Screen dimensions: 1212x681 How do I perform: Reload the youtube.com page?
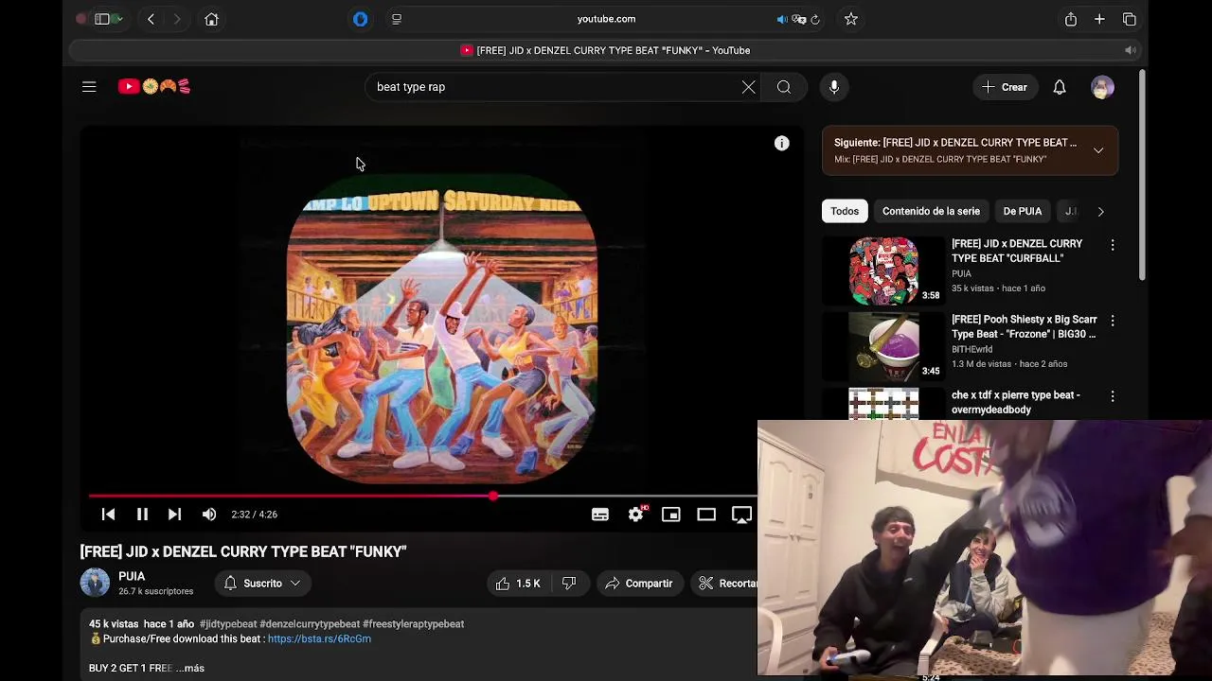tap(815, 19)
